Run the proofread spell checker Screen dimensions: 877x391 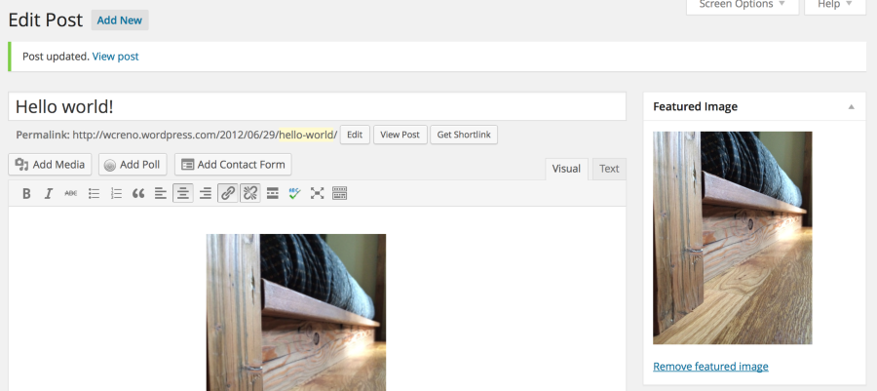point(294,194)
